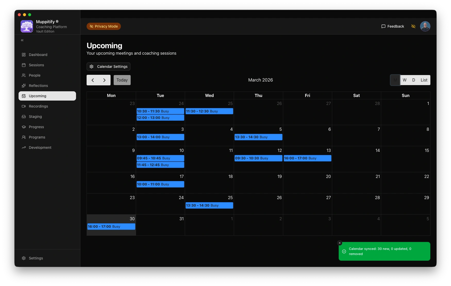
Task: Open Reflections from the sidebar
Action: (x=38, y=86)
